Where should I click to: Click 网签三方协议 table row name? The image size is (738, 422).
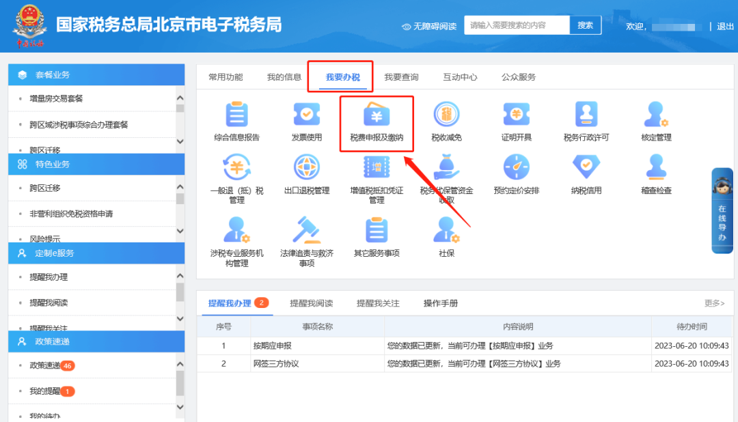[x=276, y=364]
